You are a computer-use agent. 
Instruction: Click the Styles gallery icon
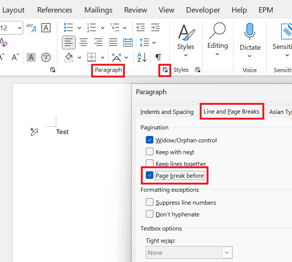click(x=186, y=33)
